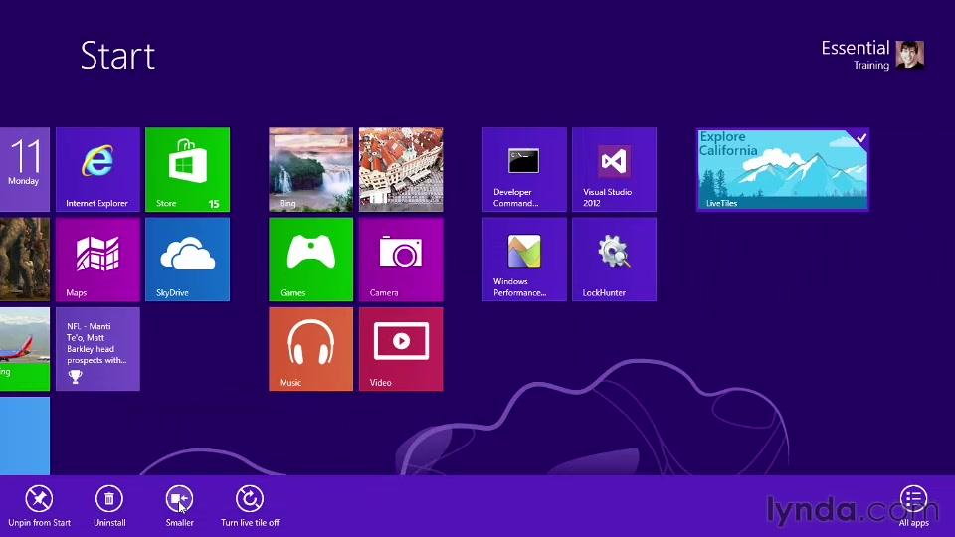The width and height of the screenshot is (955, 537).
Task: Show All apps
Action: coord(913,499)
